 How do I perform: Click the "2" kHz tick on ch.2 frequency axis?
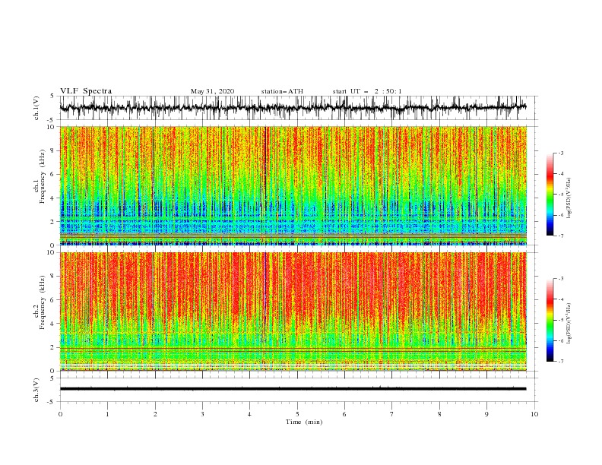(x=52, y=347)
